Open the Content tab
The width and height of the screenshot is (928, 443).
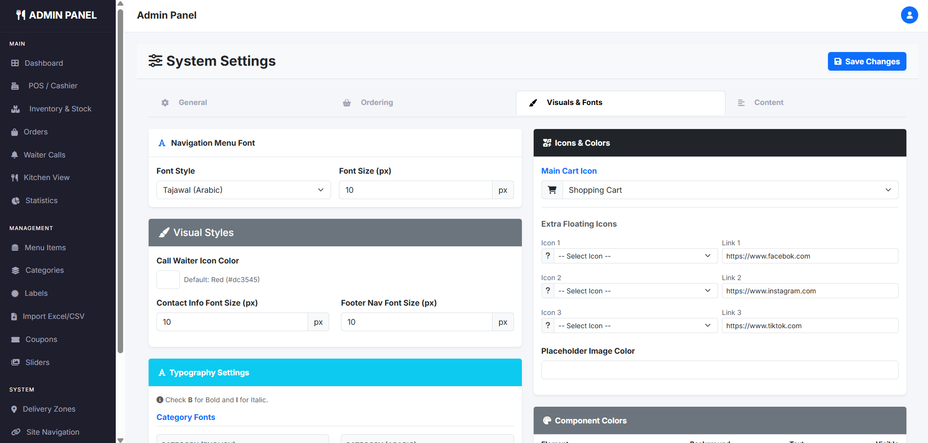click(768, 103)
